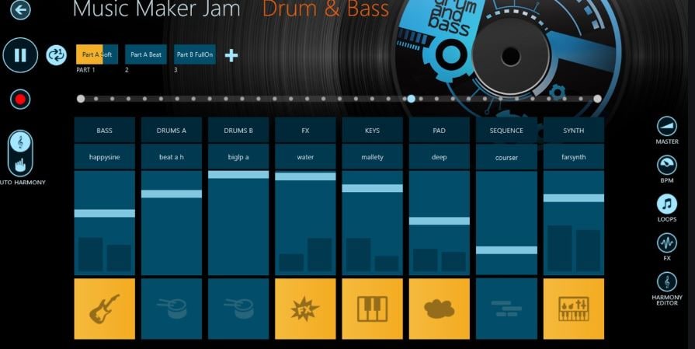Toggle the Keys piano track pad
This screenshot has height=349, width=695.
click(372, 309)
